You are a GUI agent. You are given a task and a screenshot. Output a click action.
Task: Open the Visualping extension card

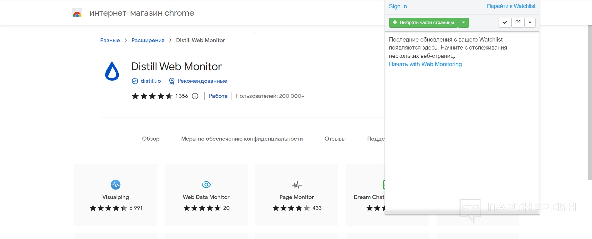click(116, 195)
